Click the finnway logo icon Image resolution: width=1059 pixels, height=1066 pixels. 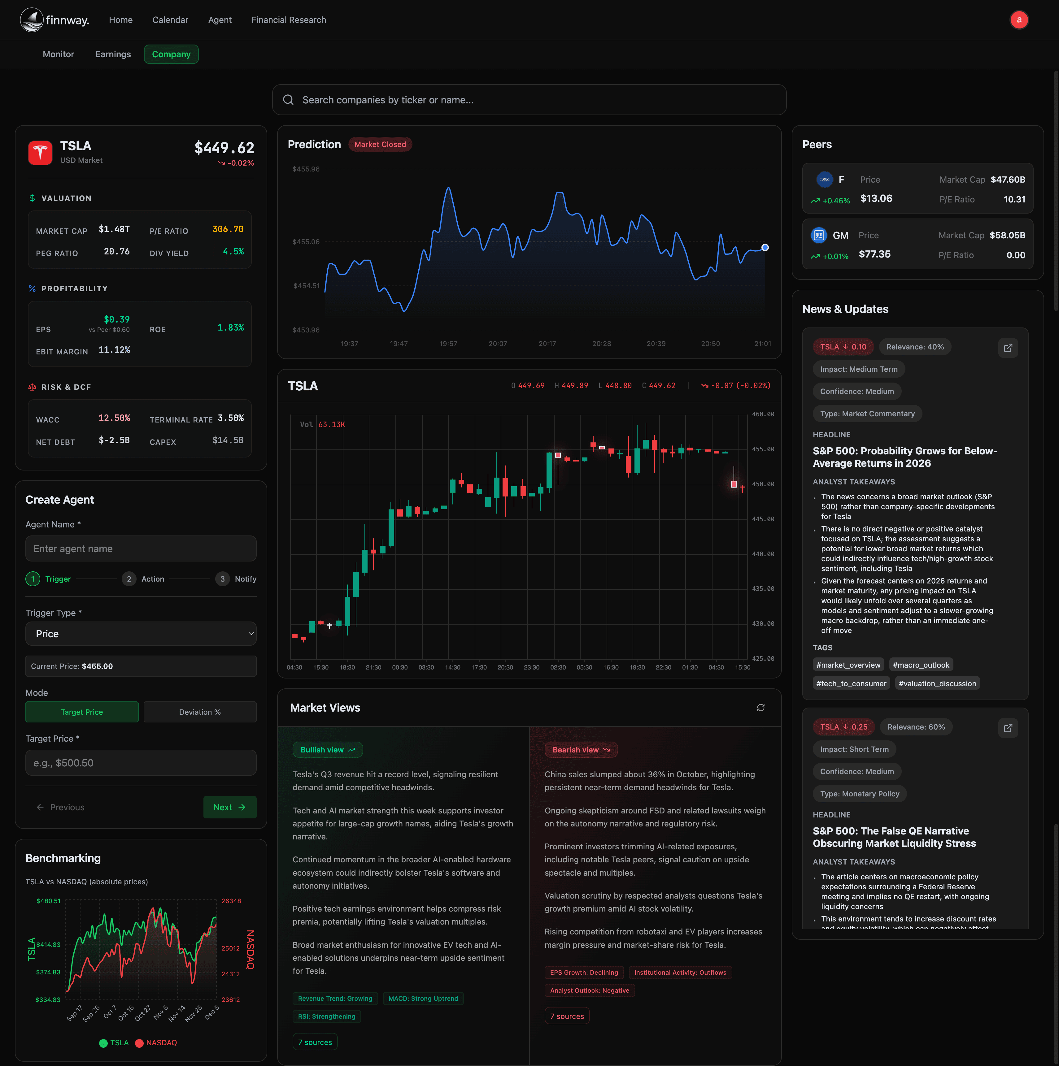tap(32, 20)
